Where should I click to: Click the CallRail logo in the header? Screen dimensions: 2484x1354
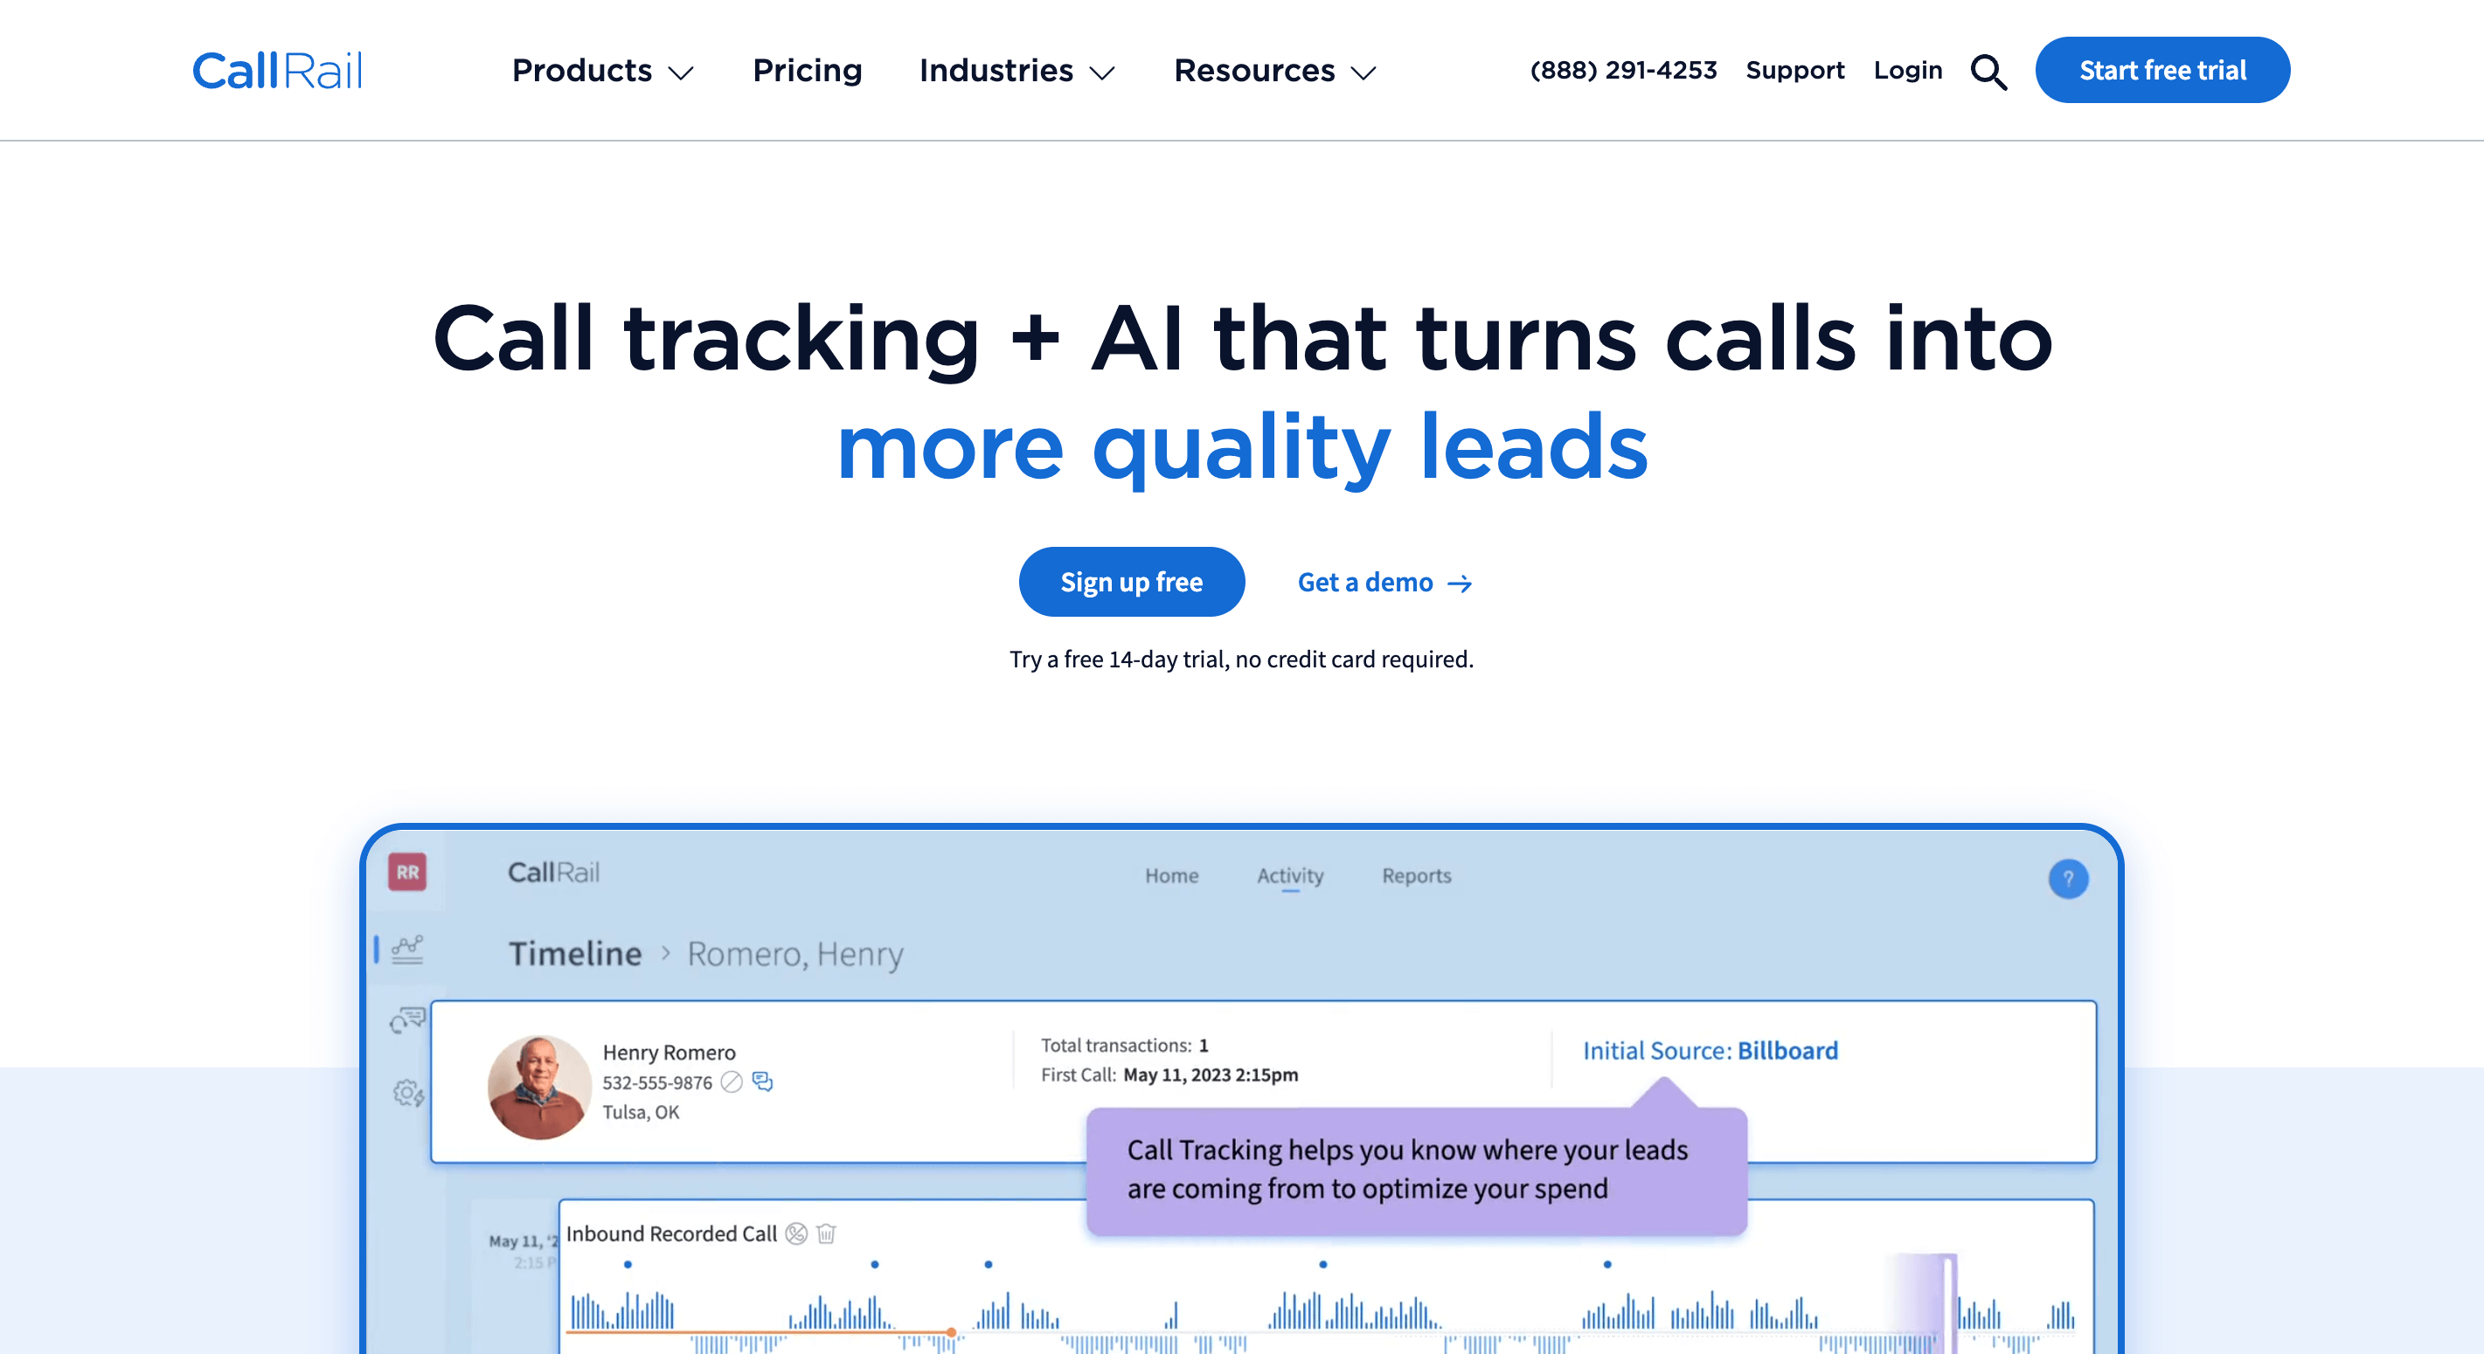point(277,71)
